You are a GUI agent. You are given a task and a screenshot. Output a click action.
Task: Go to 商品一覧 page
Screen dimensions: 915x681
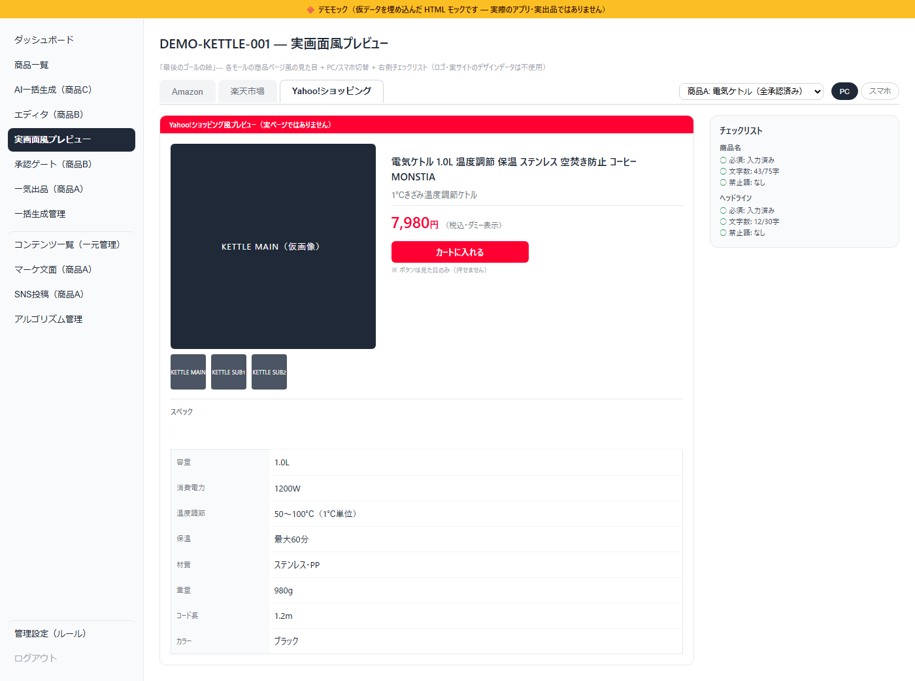pyautogui.click(x=71, y=65)
